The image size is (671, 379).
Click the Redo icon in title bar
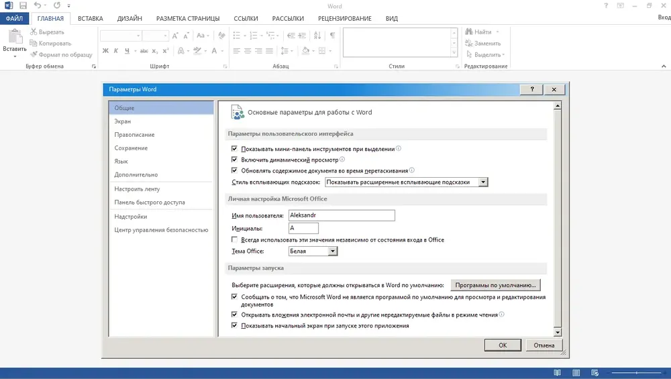click(57, 5)
